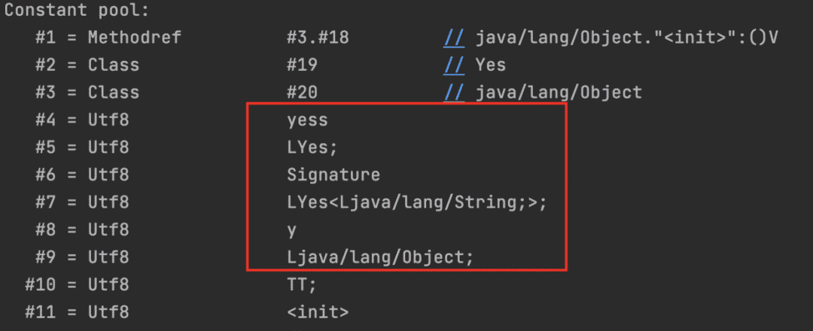
Task: Click the "TT;" value on entry #10
Action: click(x=302, y=285)
